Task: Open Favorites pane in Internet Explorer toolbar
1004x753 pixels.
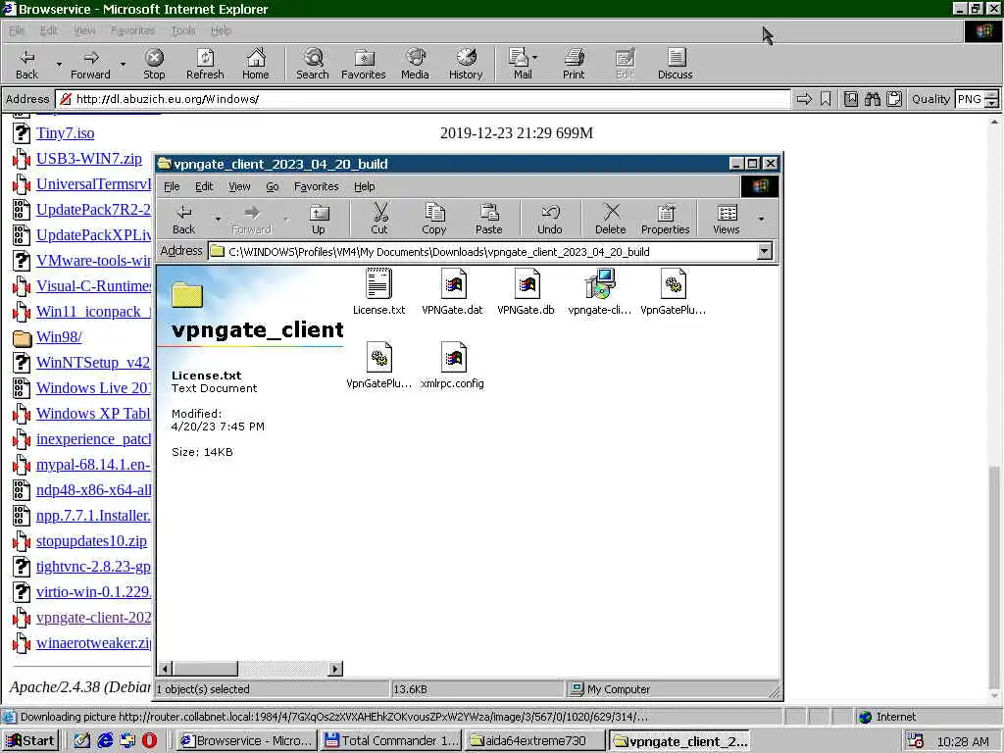Action: tap(364, 64)
